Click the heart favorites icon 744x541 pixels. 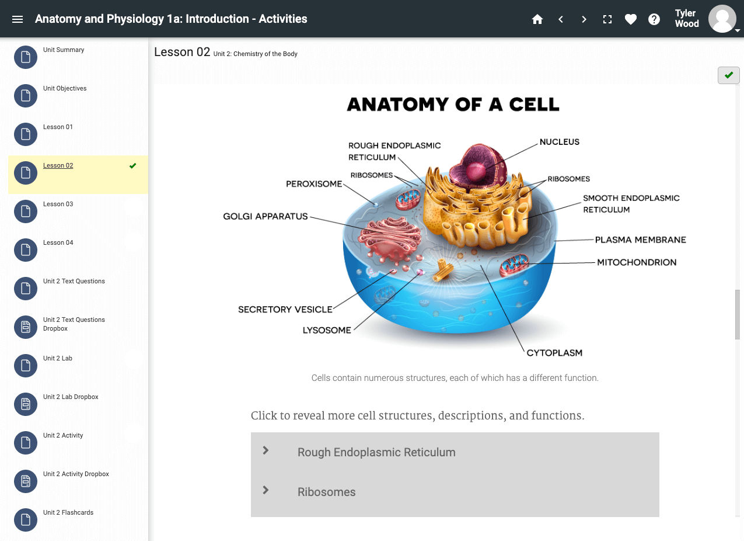click(x=631, y=19)
